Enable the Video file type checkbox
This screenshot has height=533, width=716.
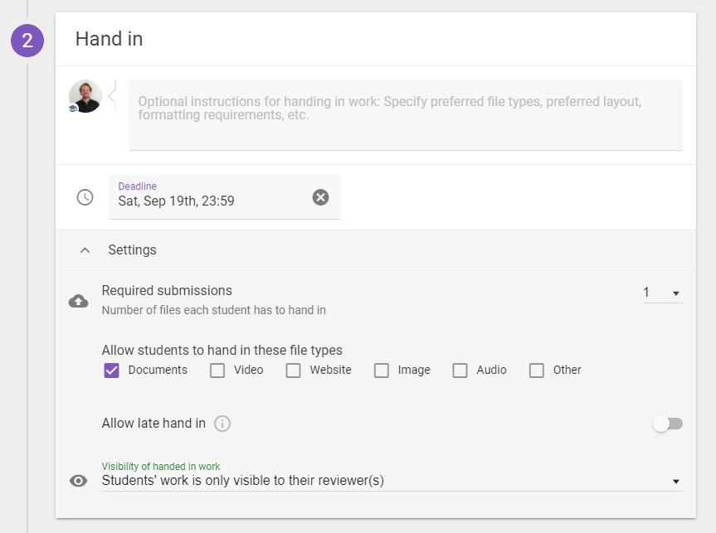pos(217,370)
